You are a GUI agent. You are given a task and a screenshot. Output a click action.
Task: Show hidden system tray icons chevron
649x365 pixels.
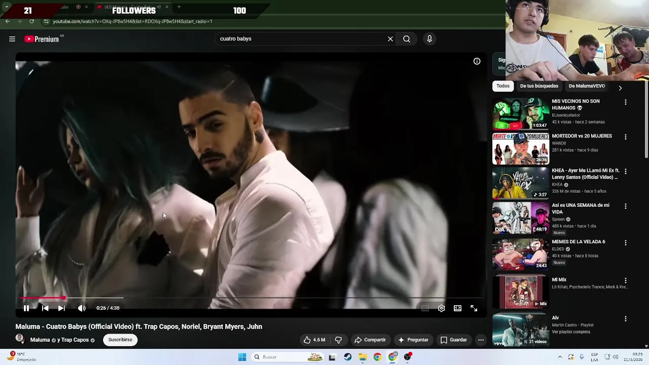point(560,357)
